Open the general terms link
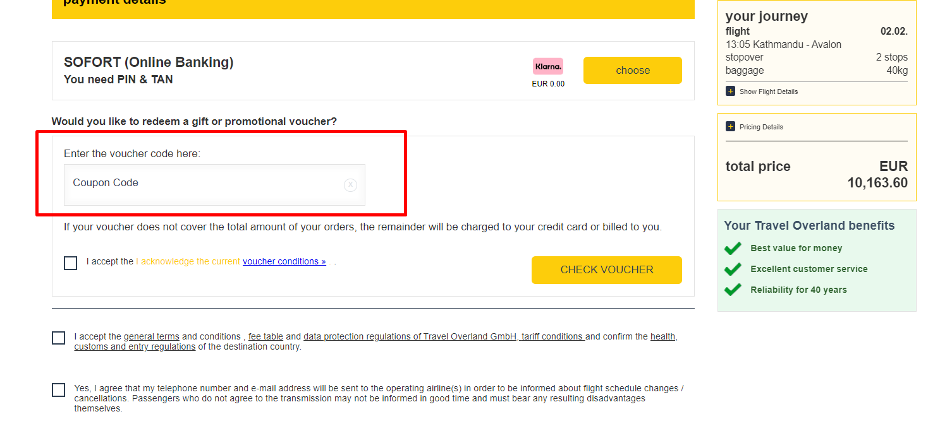This screenshot has height=443, width=952. coord(151,336)
